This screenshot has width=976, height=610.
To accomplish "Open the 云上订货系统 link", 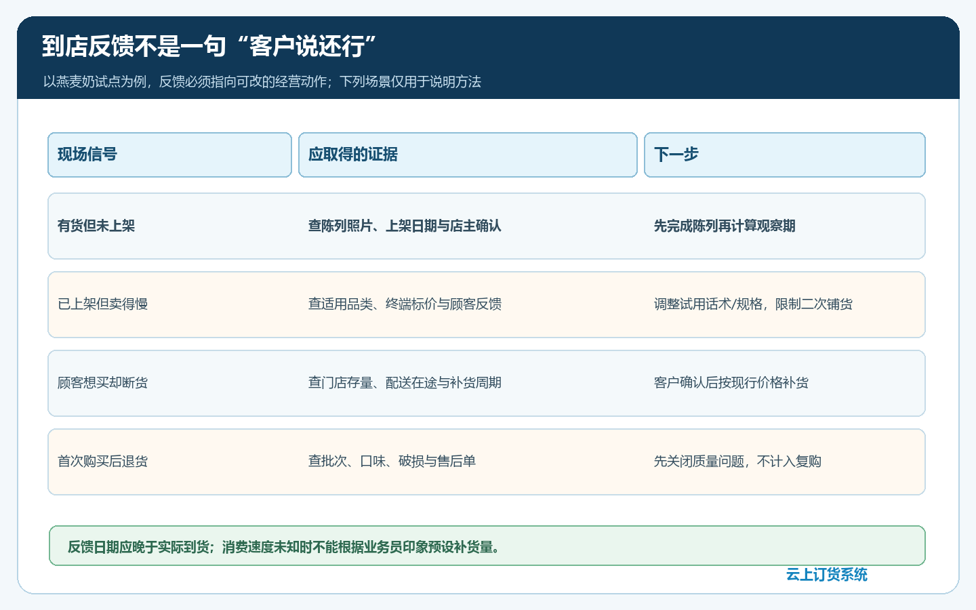I will coord(826,575).
